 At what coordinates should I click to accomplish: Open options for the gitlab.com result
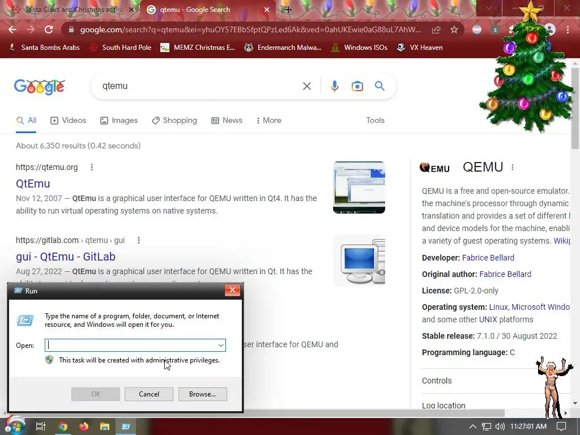(x=139, y=240)
